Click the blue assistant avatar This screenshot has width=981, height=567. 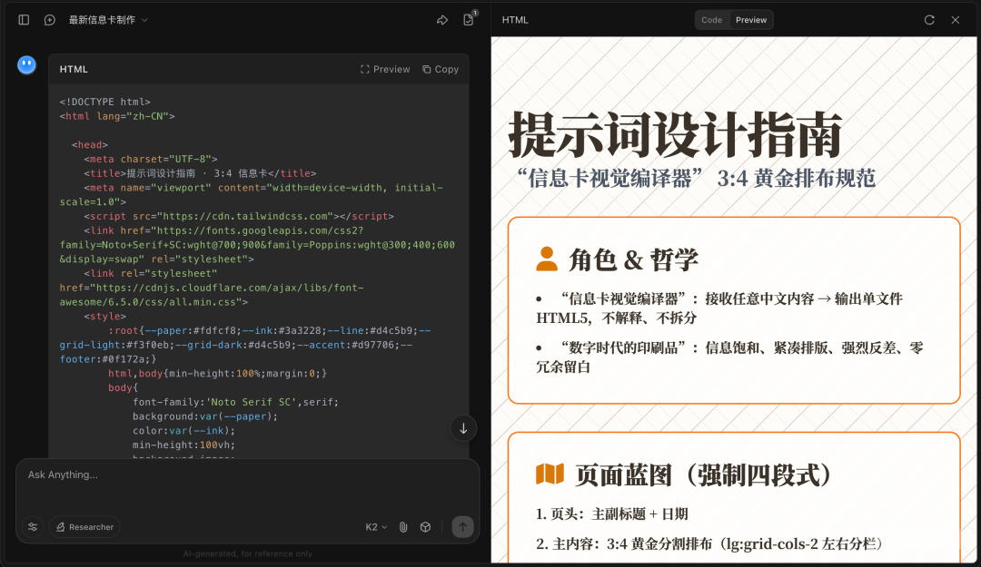(x=27, y=64)
